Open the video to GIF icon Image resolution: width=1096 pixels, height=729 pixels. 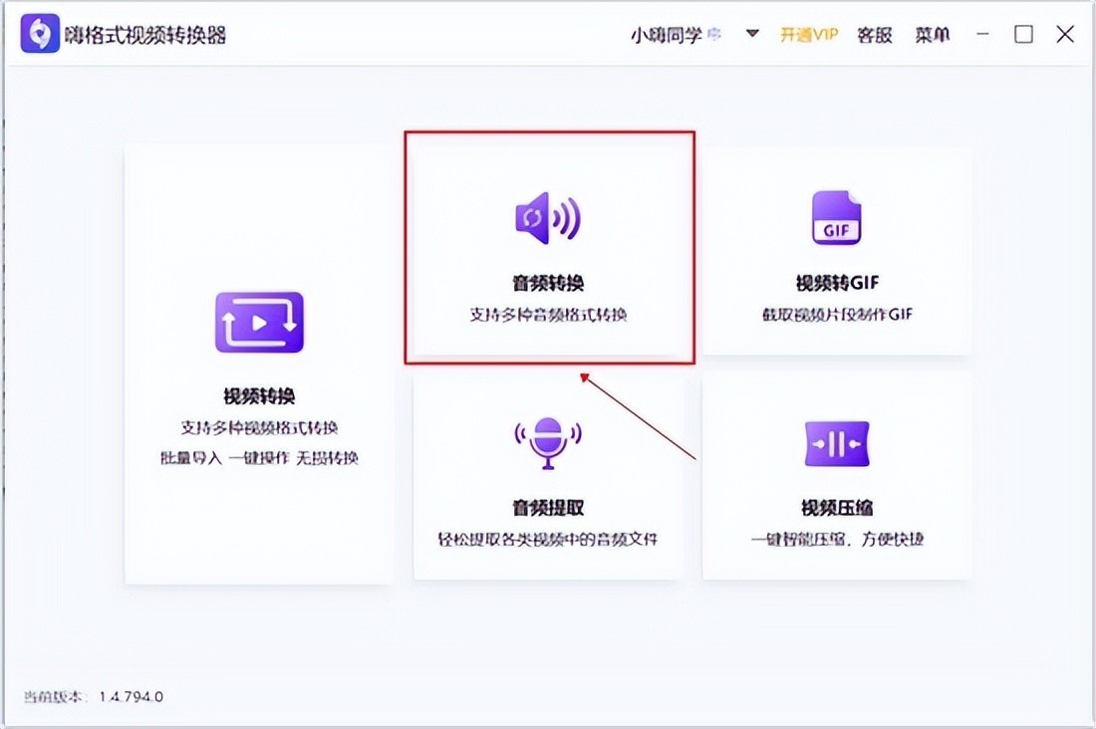[x=837, y=218]
